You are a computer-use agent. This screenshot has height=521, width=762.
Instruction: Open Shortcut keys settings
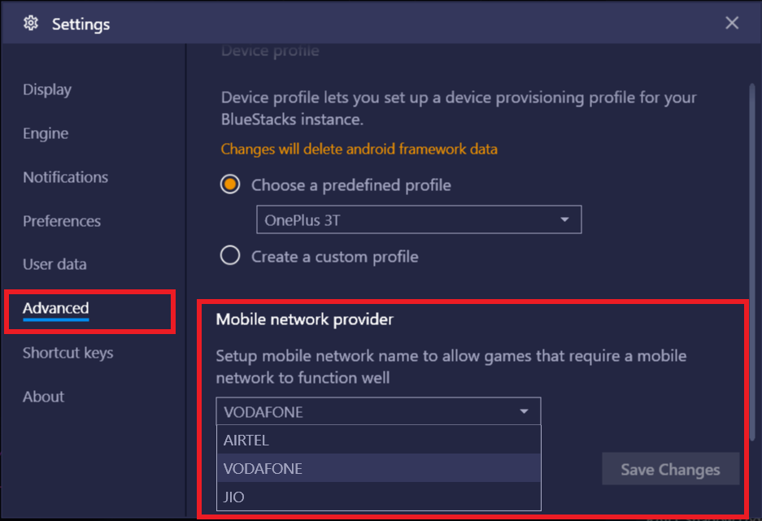point(68,353)
